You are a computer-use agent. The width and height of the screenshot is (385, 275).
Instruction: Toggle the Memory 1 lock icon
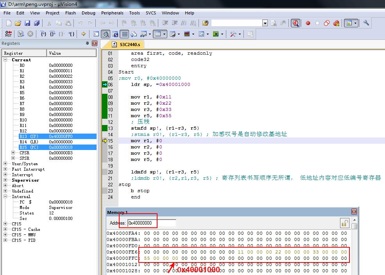click(344, 223)
